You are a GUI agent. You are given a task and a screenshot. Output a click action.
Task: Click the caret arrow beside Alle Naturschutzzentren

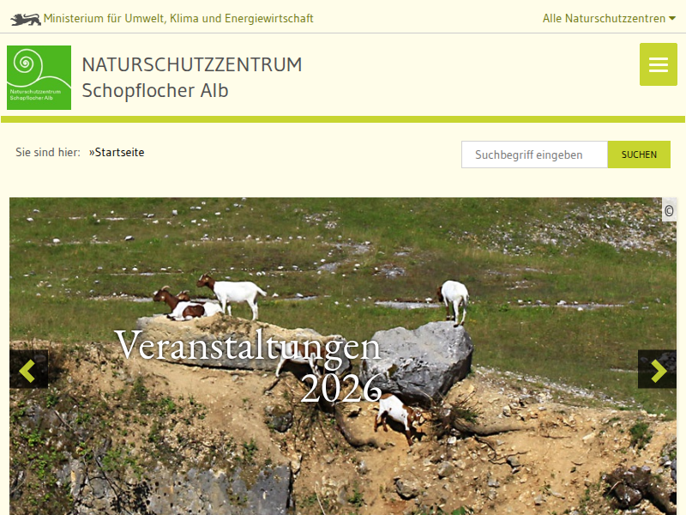(672, 18)
